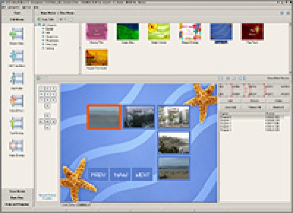Click the sidebar film icon with red-yellow arrow
The height and width of the screenshot is (213, 293).
pos(16,101)
